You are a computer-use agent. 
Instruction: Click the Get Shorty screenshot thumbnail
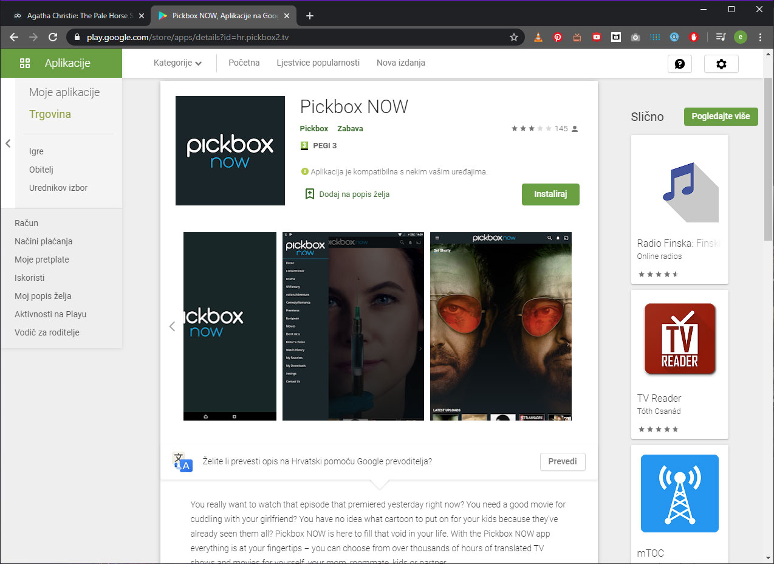[501, 326]
